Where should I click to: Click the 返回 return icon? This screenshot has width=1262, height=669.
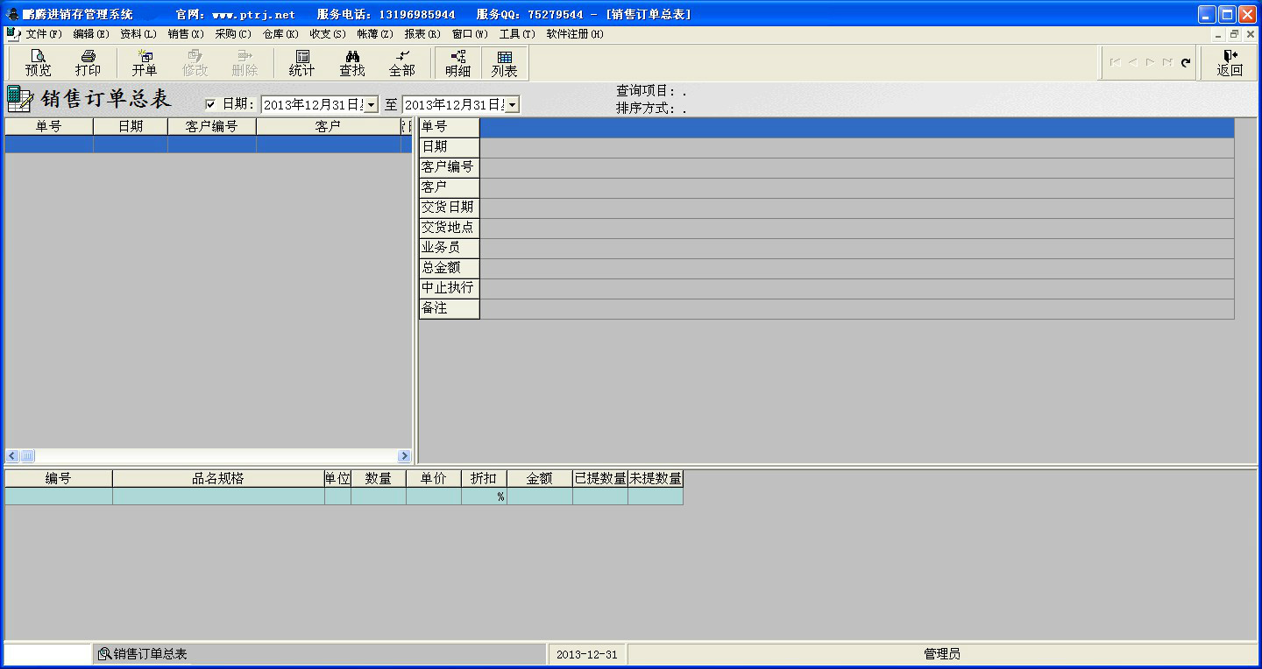1230,63
